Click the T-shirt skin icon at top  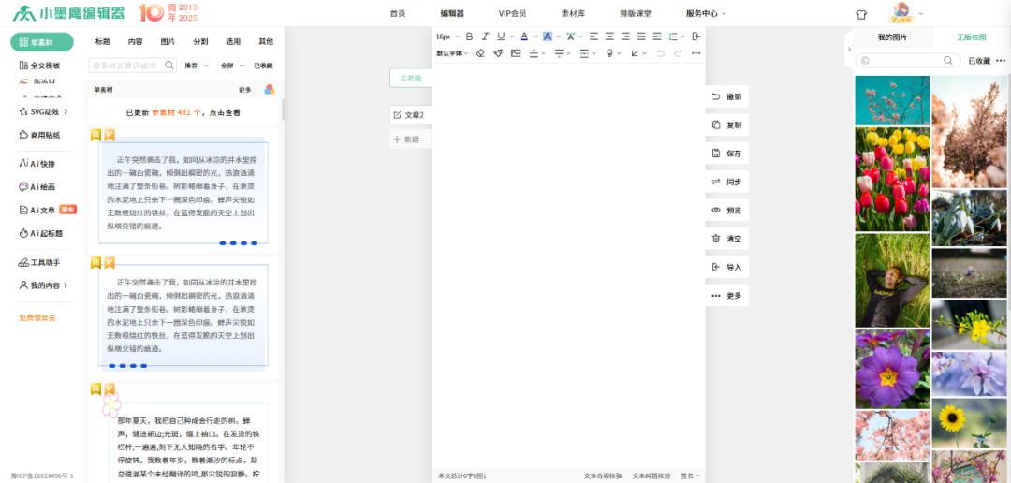pos(861,14)
